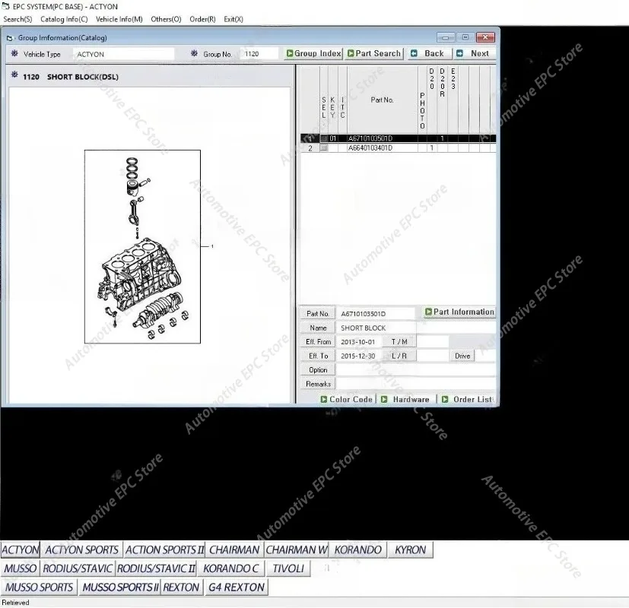The height and width of the screenshot is (608, 629).
Task: Open the Order List
Action: tap(467, 399)
